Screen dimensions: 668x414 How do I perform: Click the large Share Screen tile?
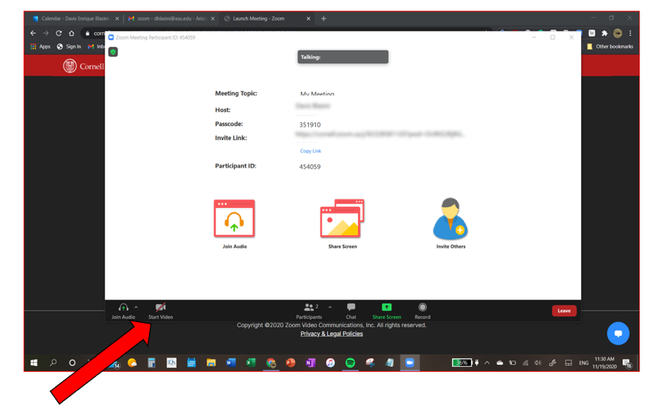[x=342, y=224]
